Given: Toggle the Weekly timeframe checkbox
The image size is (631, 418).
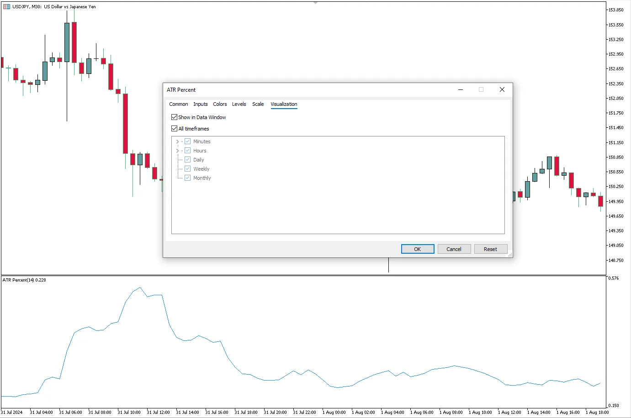Looking at the screenshot, I should (x=187, y=169).
